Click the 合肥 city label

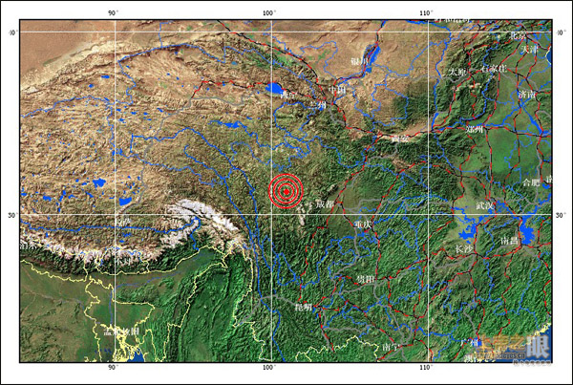click(x=531, y=182)
